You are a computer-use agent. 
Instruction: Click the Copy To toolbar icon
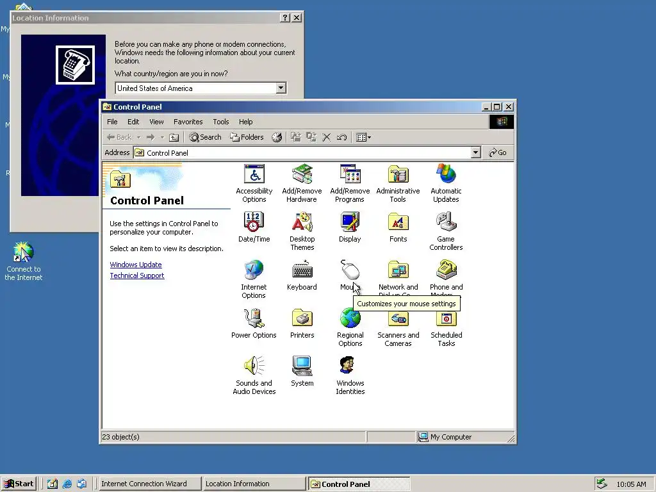[x=311, y=137]
